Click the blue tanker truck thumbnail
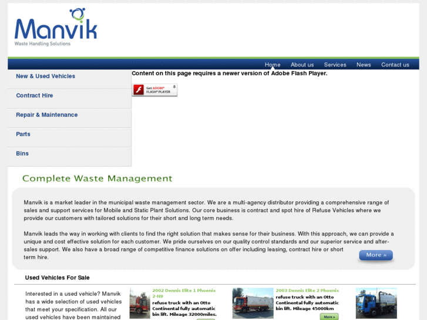The width and height of the screenshot is (427, 320). [376, 303]
